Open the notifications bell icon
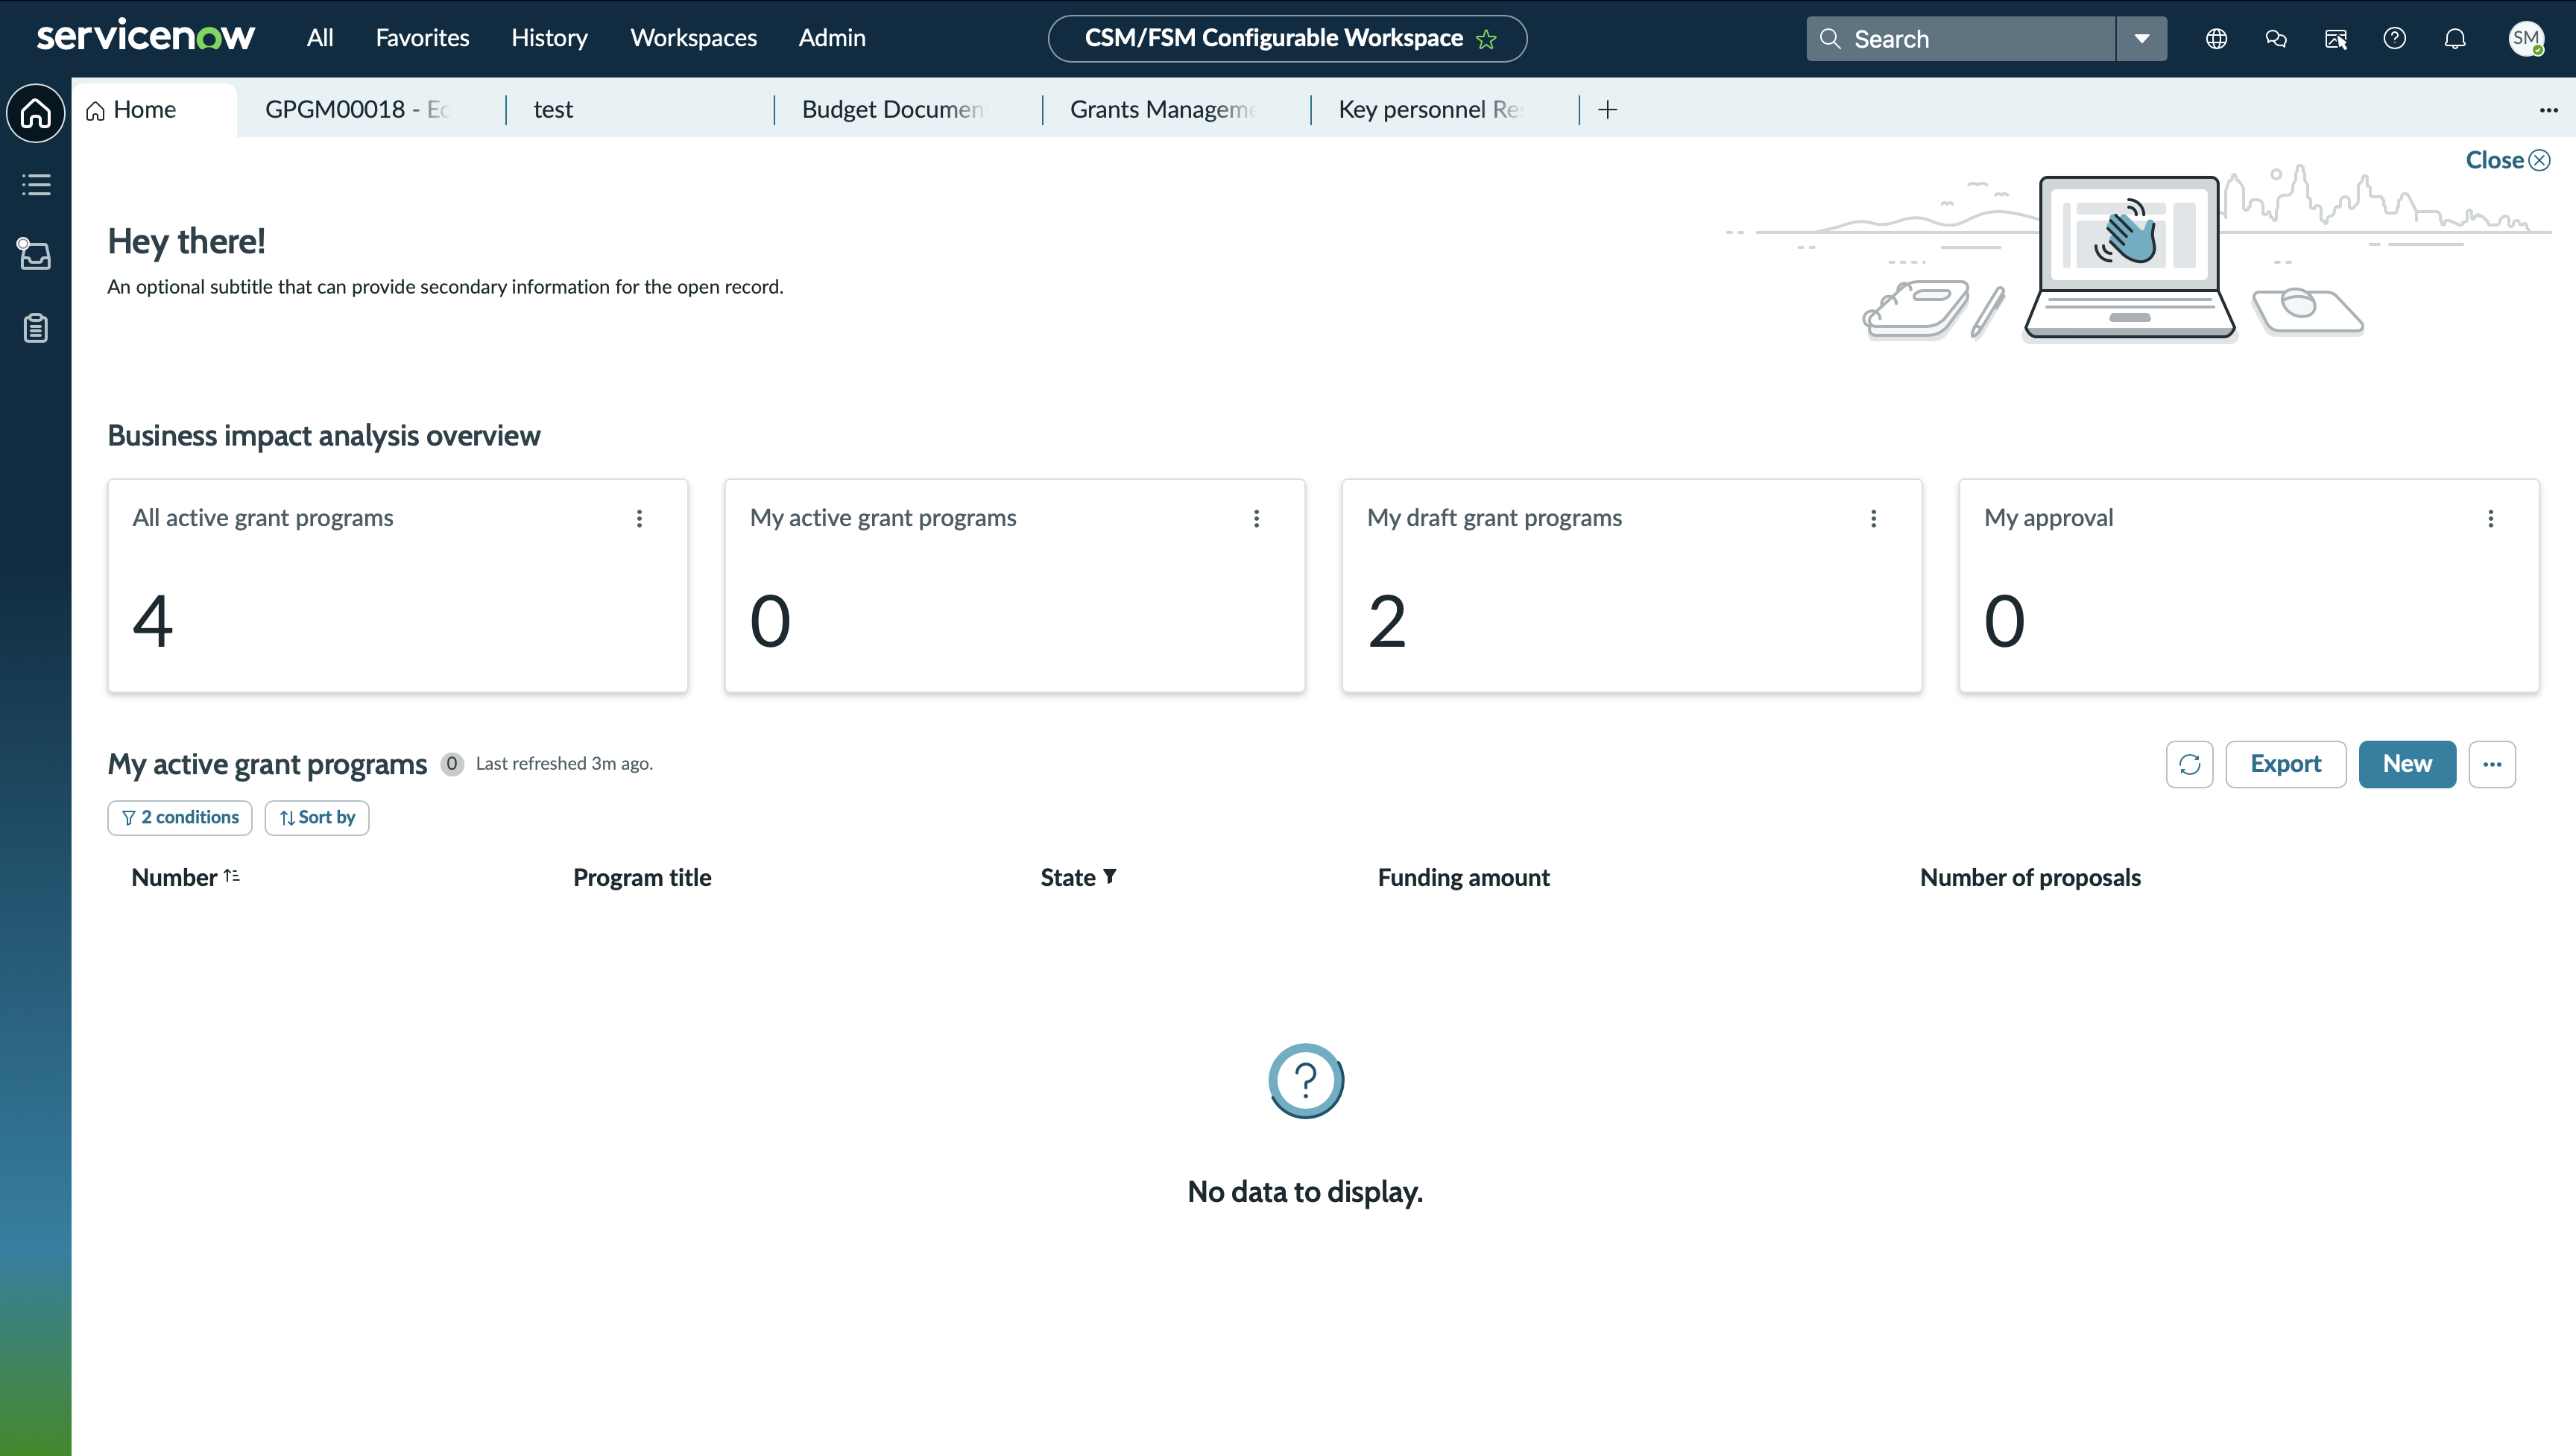2576x1456 pixels. click(2455, 39)
